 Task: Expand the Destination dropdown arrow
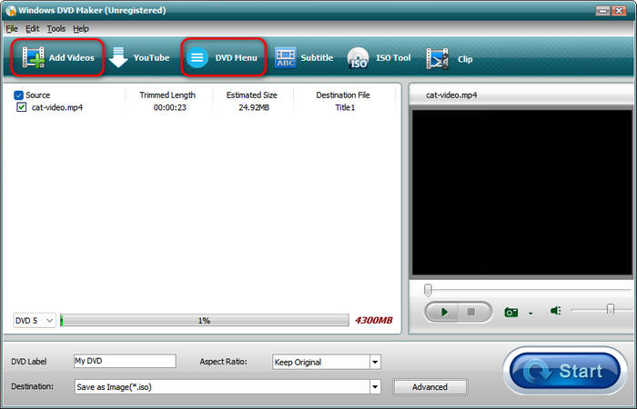(x=375, y=387)
